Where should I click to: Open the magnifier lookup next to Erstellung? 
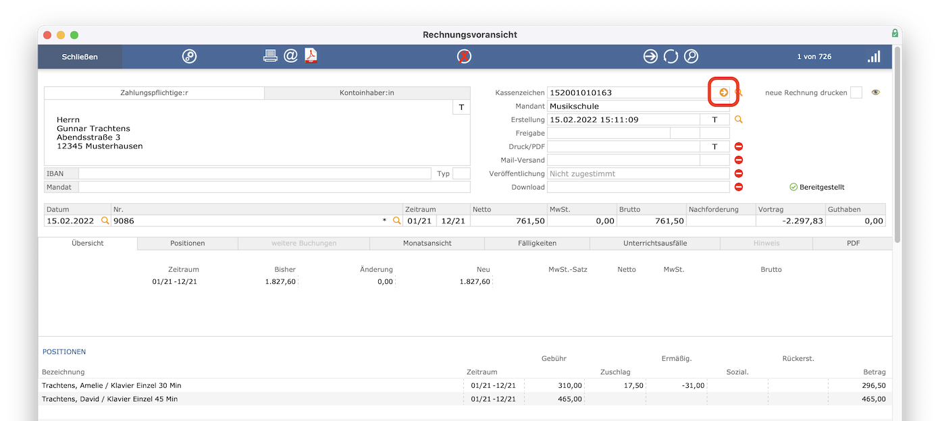pyautogui.click(x=739, y=119)
